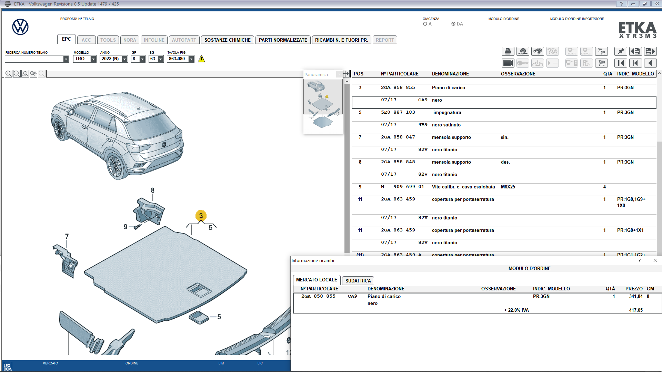Image resolution: width=662 pixels, height=372 pixels.
Task: Select the zoom-to-area magnifier tool
Action: point(25,74)
